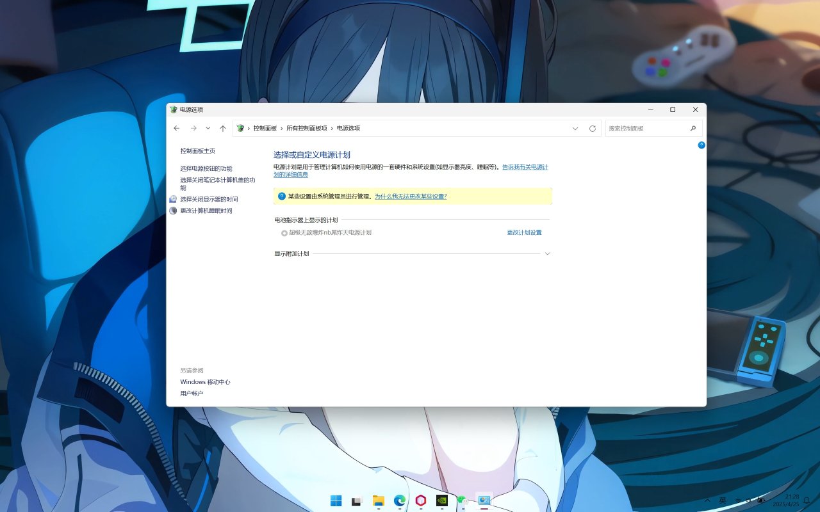This screenshot has width=820, height=512.
Task: Open Task View from the taskbar
Action: coord(357,500)
